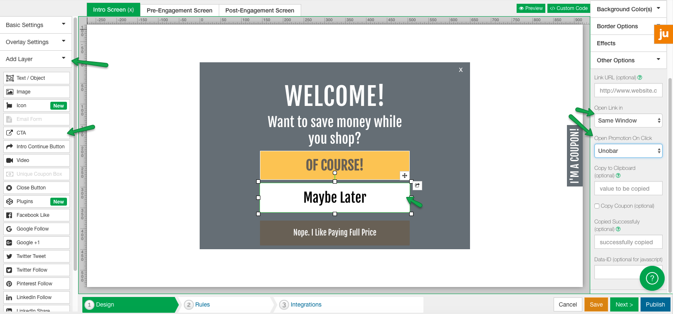
Task: Click the Text / Object layer icon
Action: pos(10,78)
